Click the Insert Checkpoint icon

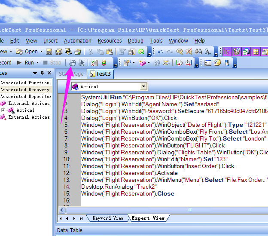pos(127,63)
